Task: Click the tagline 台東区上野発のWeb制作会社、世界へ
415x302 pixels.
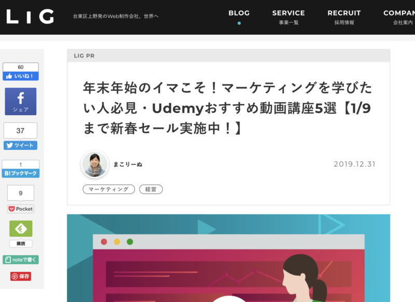Action: (x=116, y=17)
